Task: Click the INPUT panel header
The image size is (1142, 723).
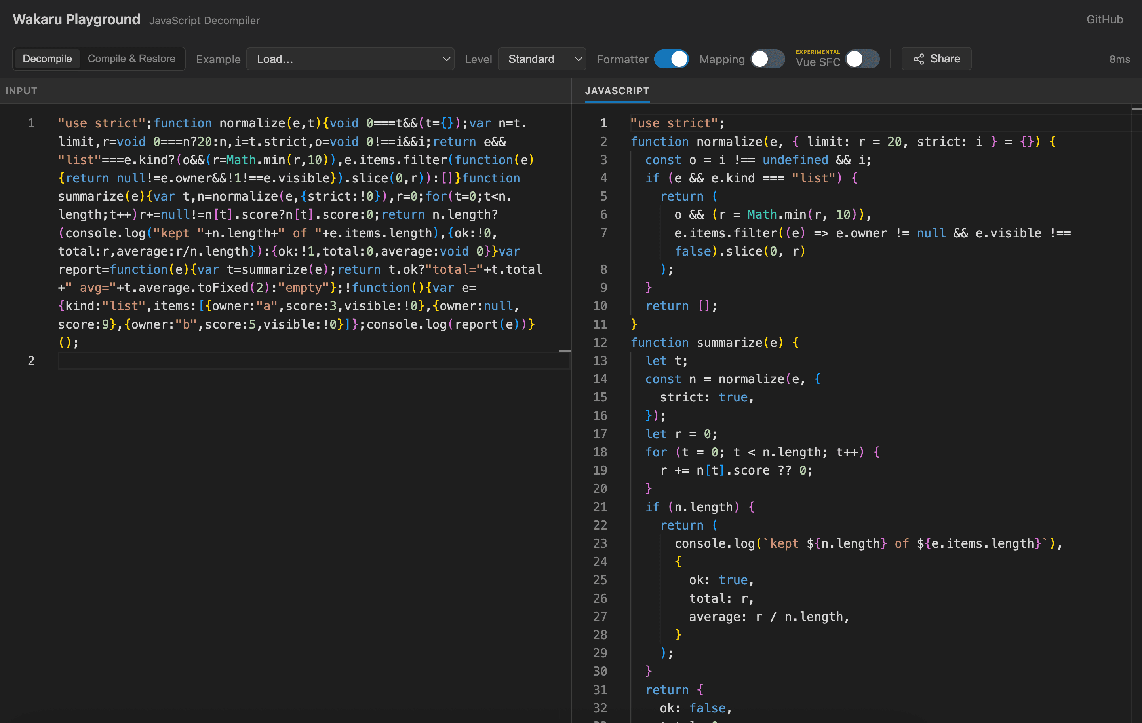Action: point(21,91)
